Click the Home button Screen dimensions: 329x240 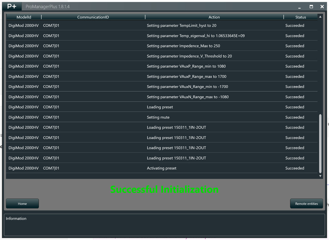(x=22, y=204)
